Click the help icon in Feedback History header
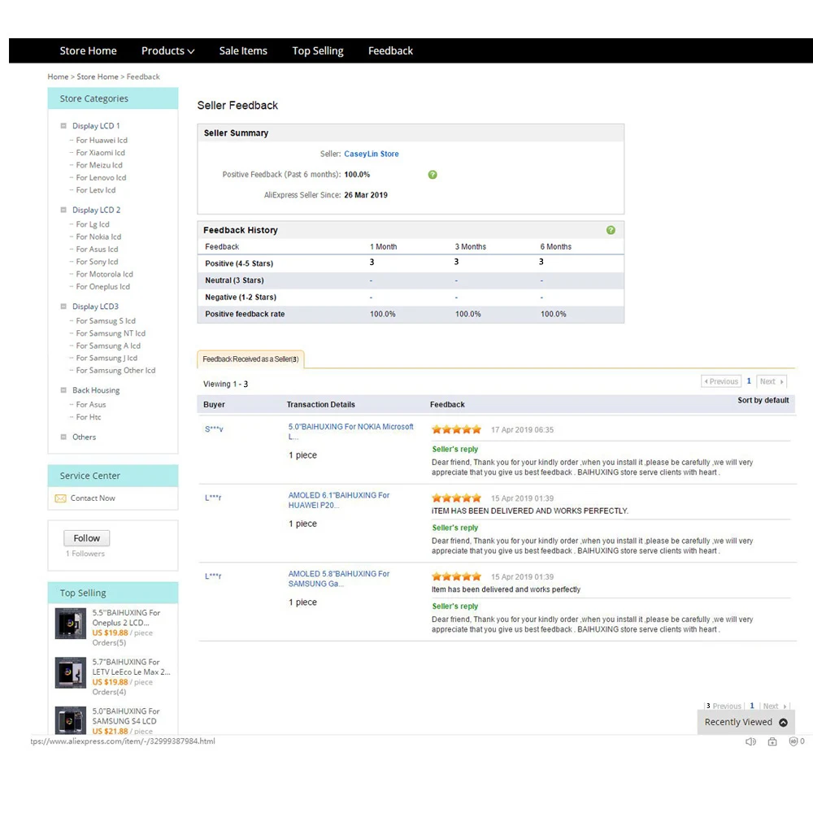The image size is (813, 813). click(x=611, y=230)
